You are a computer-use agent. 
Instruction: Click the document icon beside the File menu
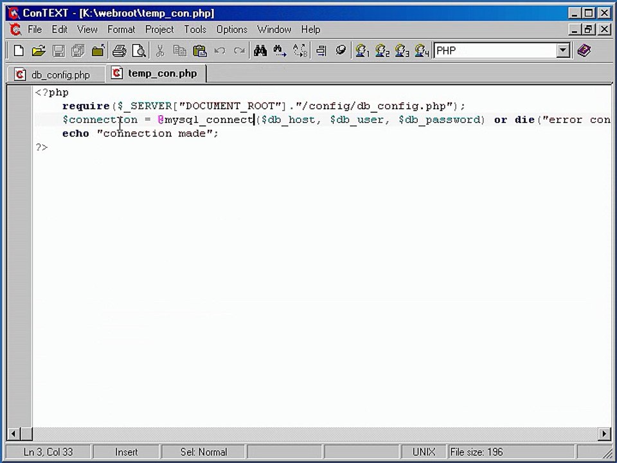15,30
